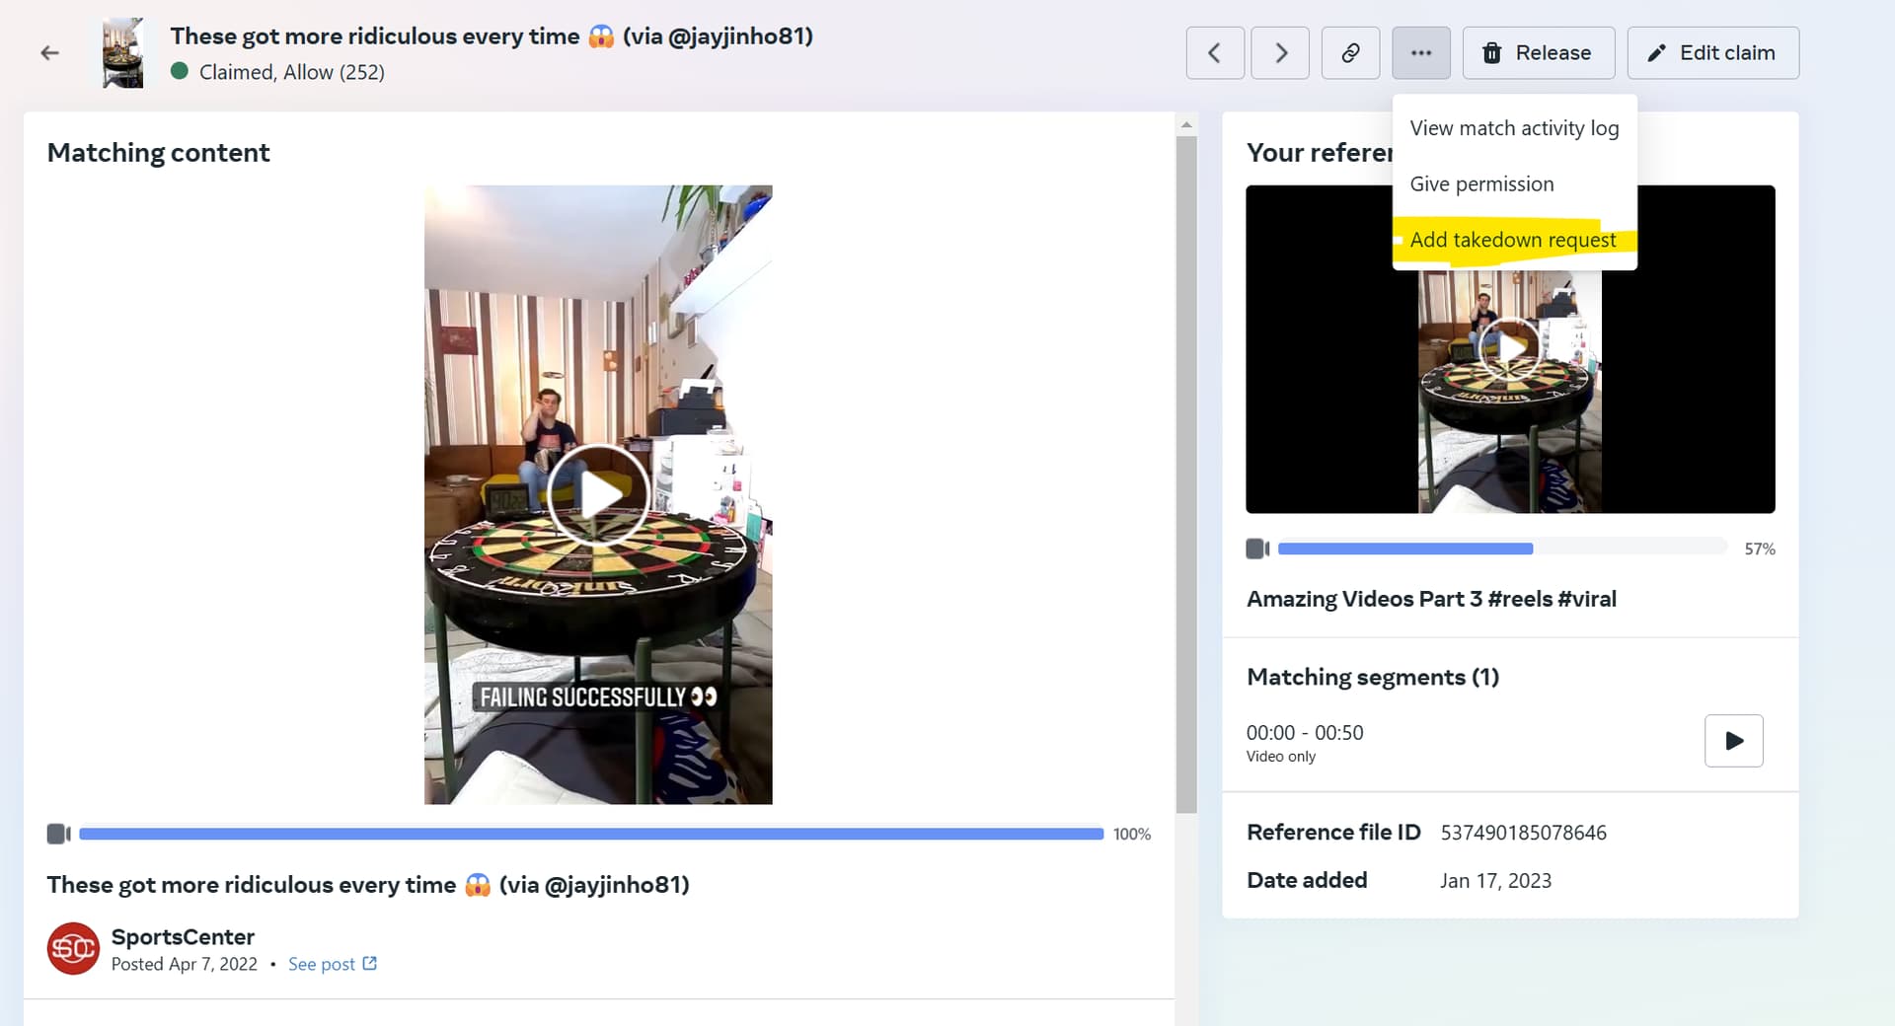Go to previous match with left chevron
The width and height of the screenshot is (1895, 1026).
click(x=1215, y=53)
